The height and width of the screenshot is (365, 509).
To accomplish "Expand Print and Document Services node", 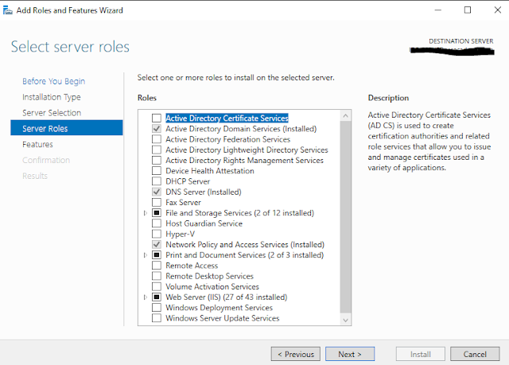I will (146, 255).
